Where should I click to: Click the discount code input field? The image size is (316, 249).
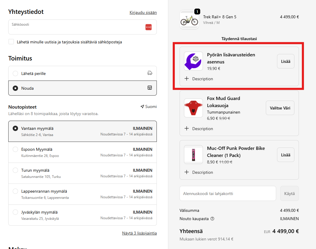pyautogui.click(x=228, y=194)
